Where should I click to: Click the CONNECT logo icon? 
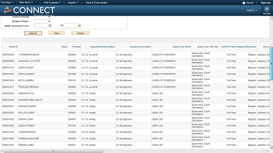(x=6, y=10)
